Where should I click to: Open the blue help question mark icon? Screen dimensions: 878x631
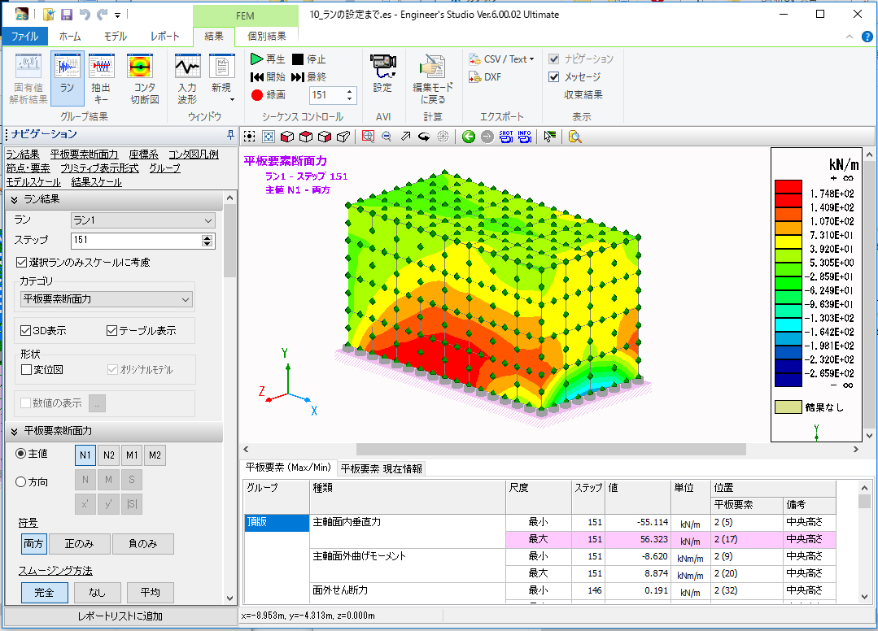[867, 37]
